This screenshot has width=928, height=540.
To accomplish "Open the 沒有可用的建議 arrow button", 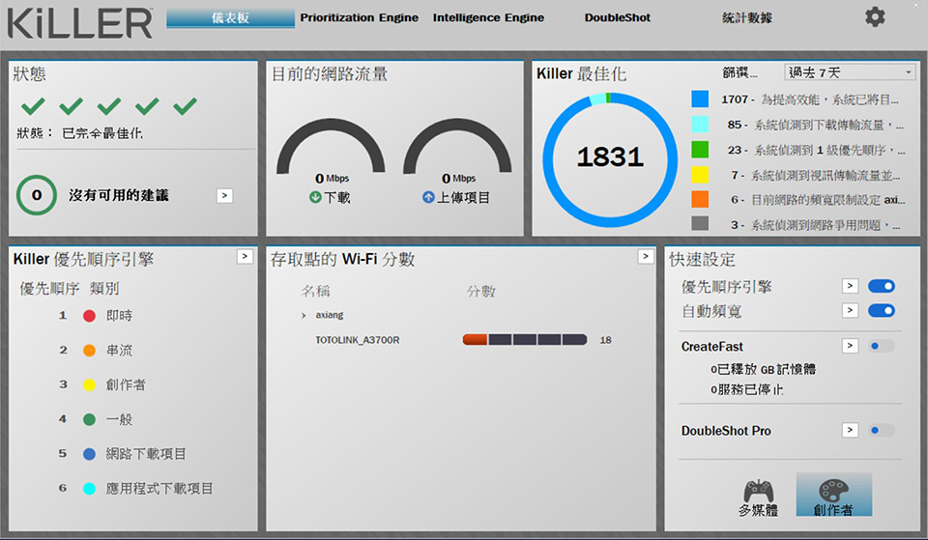I will (224, 195).
